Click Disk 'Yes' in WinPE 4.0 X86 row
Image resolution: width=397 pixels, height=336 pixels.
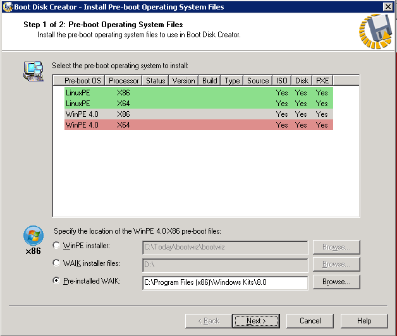pyautogui.click(x=301, y=114)
